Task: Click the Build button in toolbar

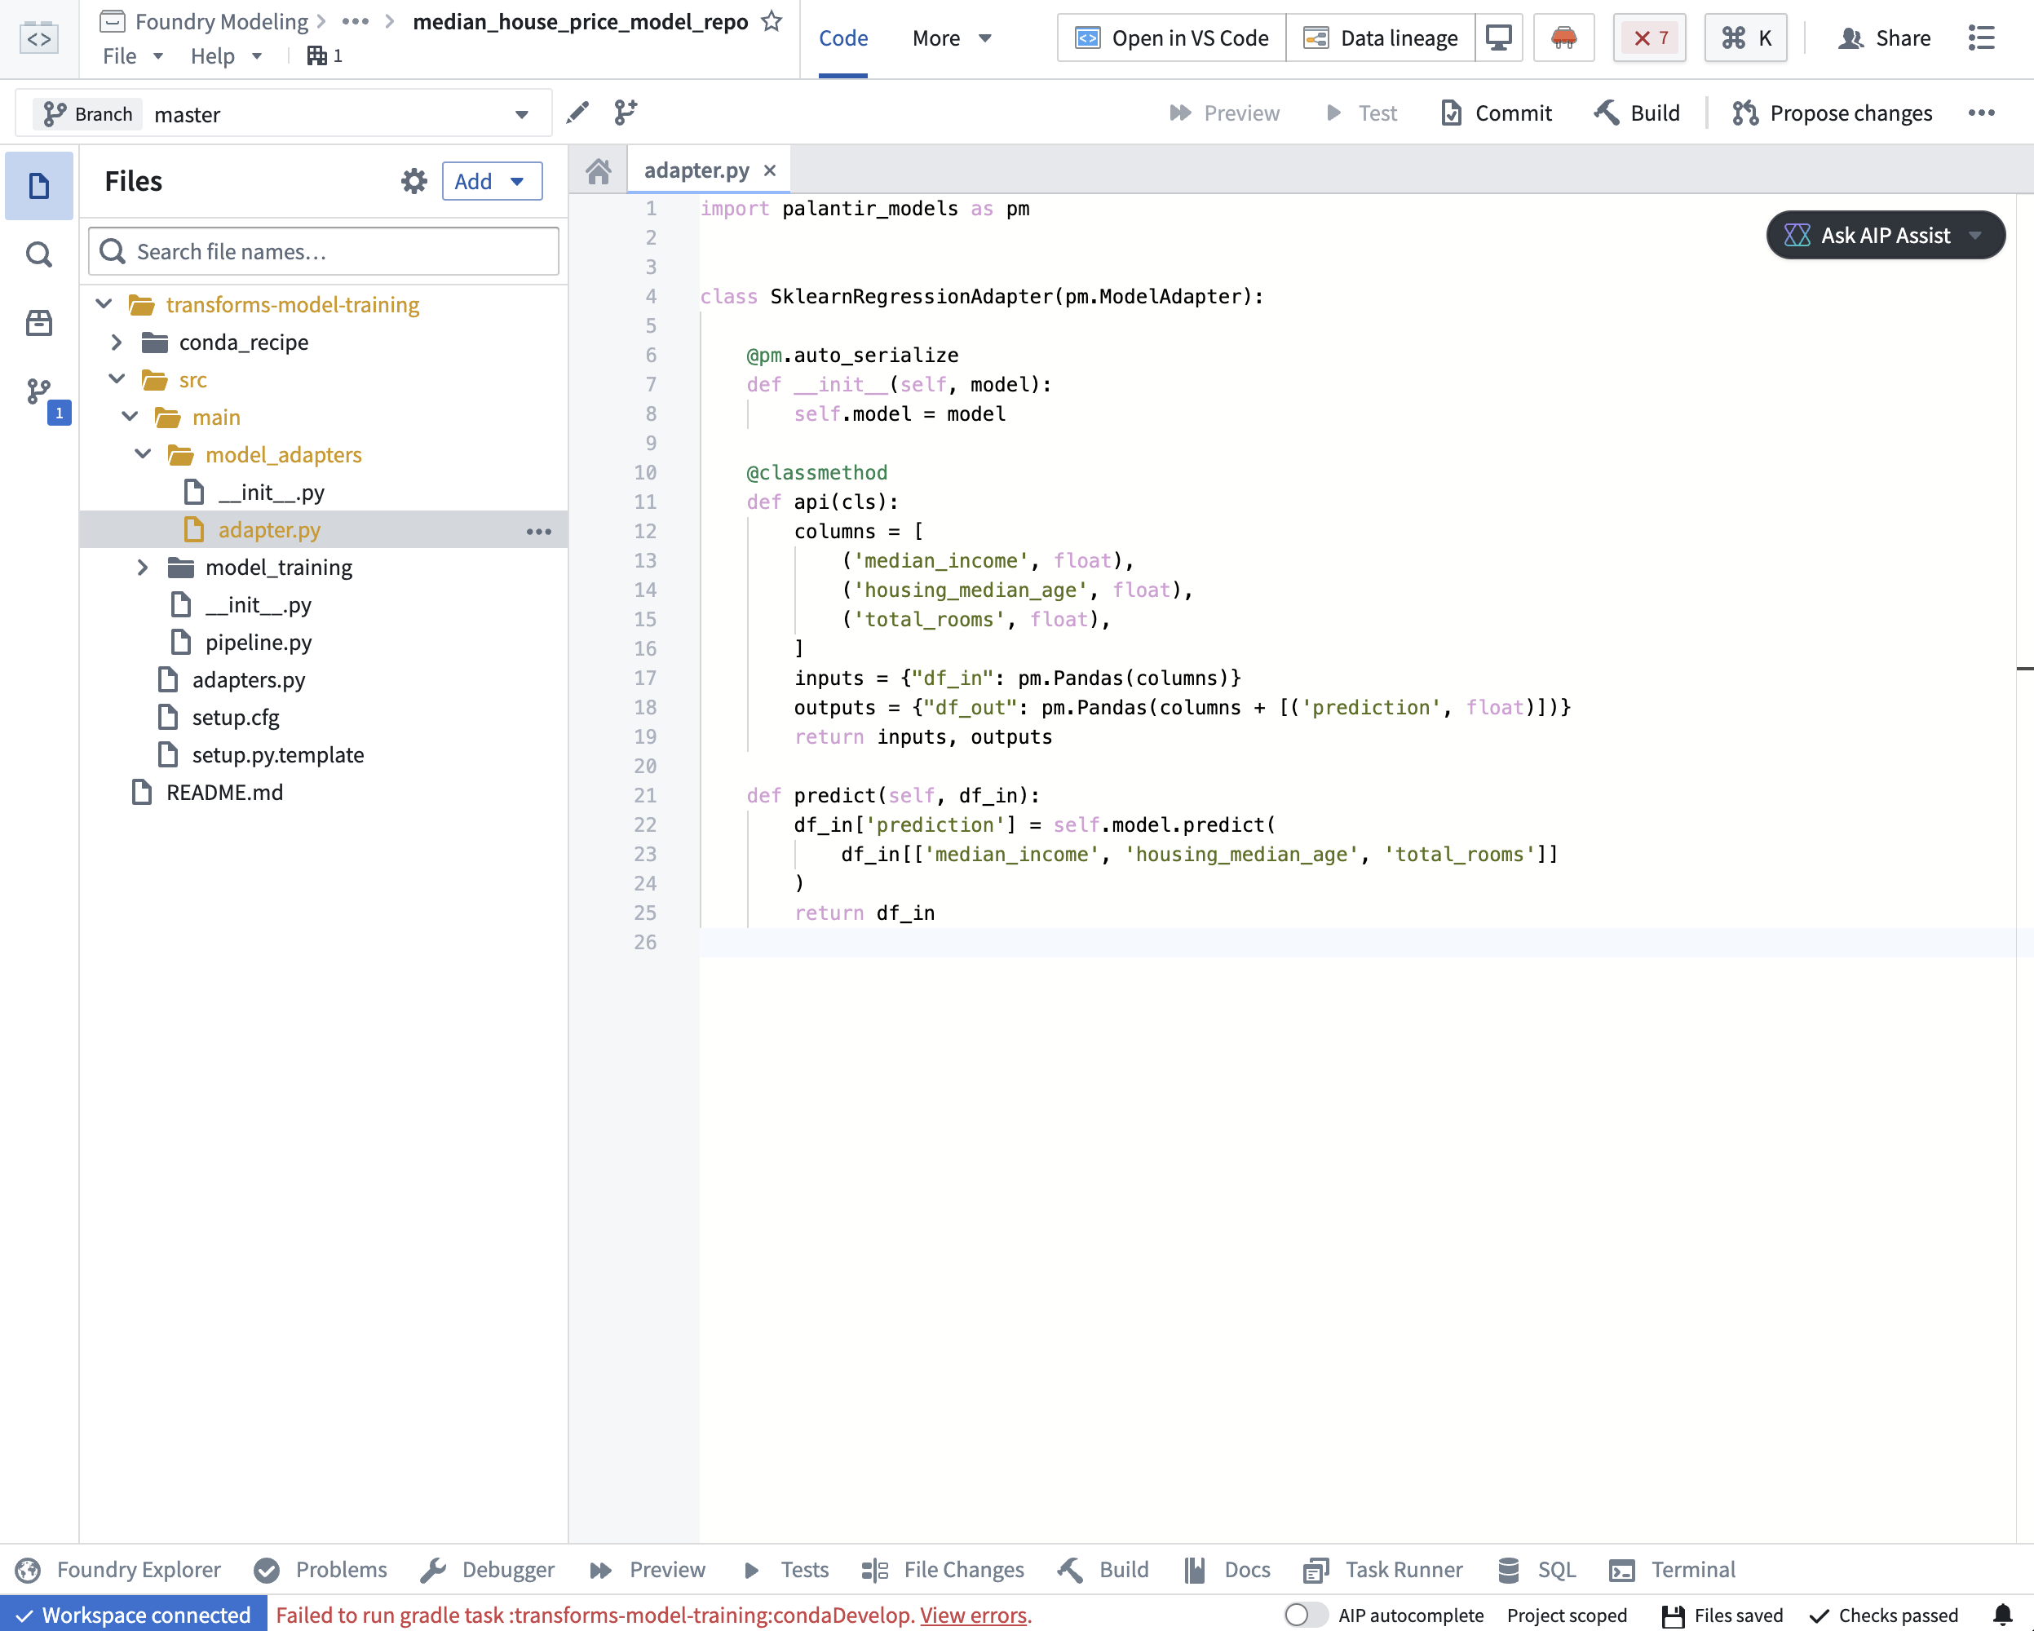Action: [x=1637, y=113]
